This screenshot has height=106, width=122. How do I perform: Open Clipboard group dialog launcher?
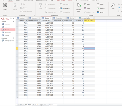[x=34, y=16]
